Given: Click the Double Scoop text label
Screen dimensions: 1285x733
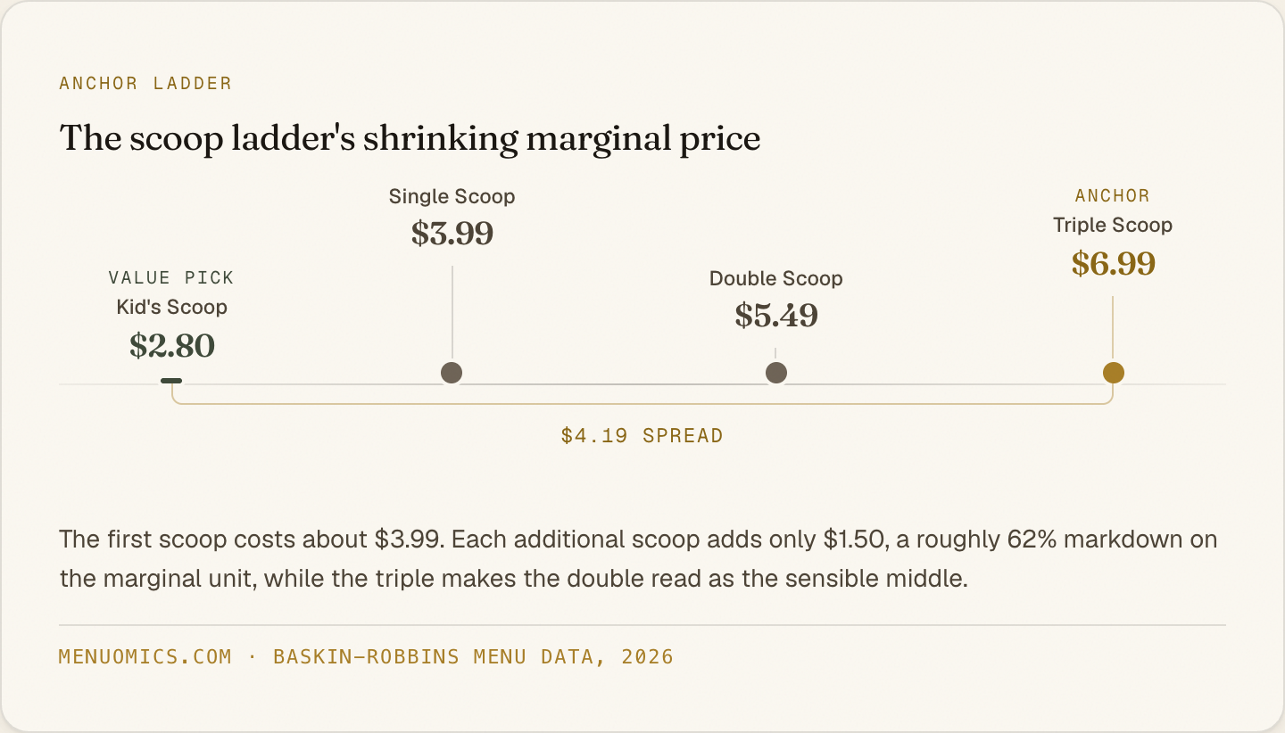Looking at the screenshot, I should (x=776, y=278).
